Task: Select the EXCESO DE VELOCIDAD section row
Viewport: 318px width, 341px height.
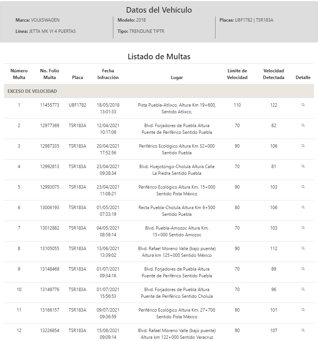Action: coord(159,91)
